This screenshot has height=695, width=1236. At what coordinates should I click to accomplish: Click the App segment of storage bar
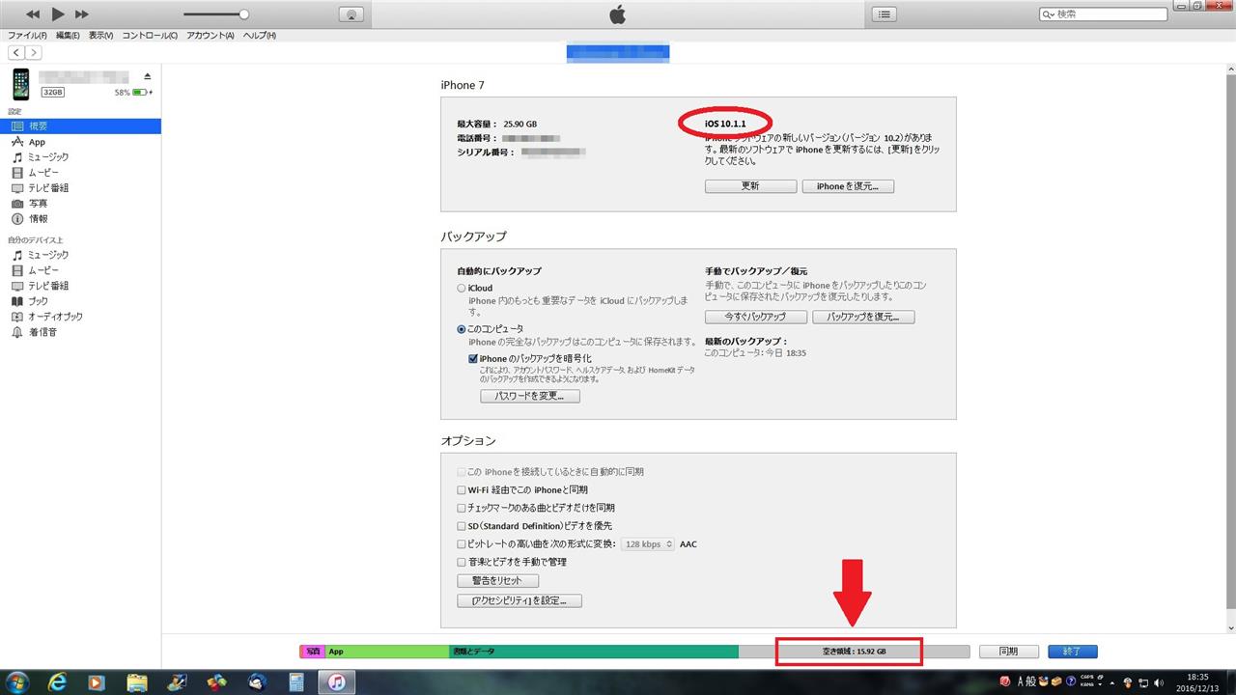point(387,652)
